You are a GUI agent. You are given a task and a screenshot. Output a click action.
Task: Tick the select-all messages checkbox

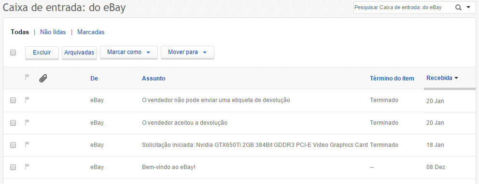(13, 53)
